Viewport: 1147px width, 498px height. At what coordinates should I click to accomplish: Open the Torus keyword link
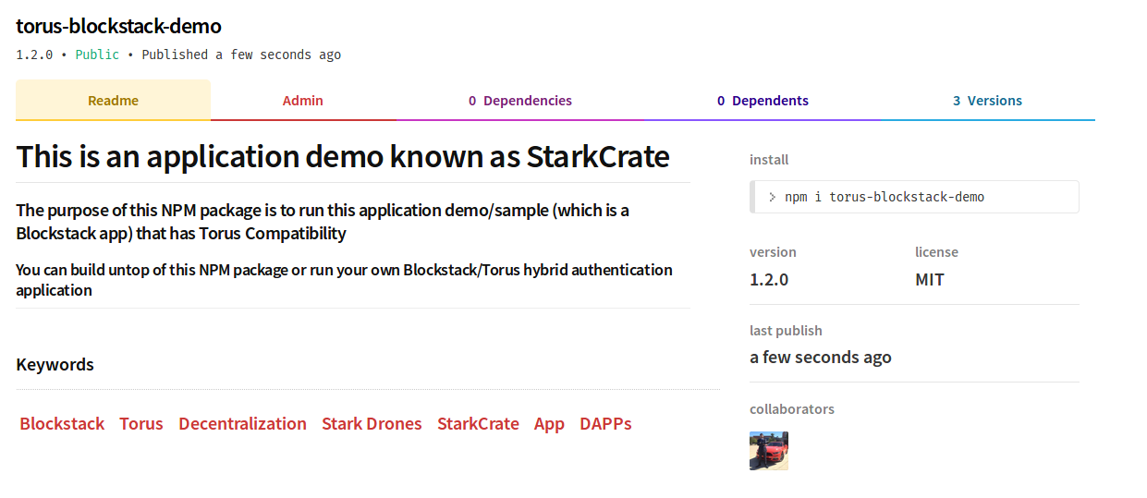tap(141, 424)
